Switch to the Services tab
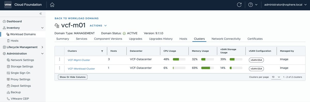 point(82,39)
